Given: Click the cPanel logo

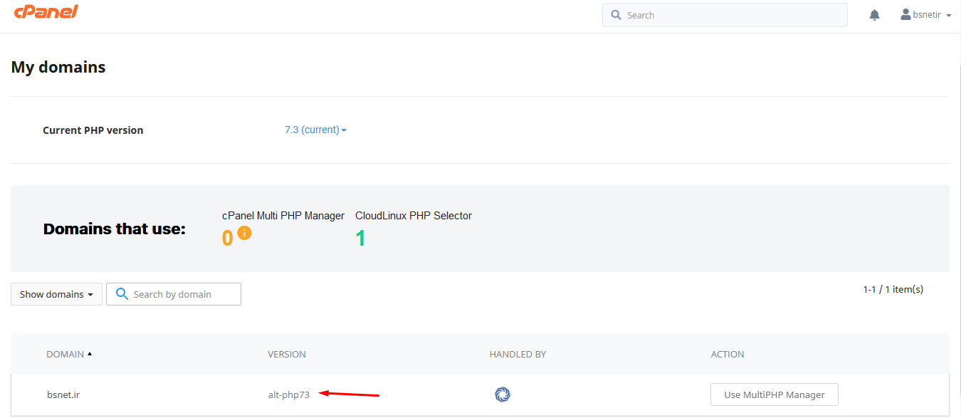Looking at the screenshot, I should click(46, 12).
